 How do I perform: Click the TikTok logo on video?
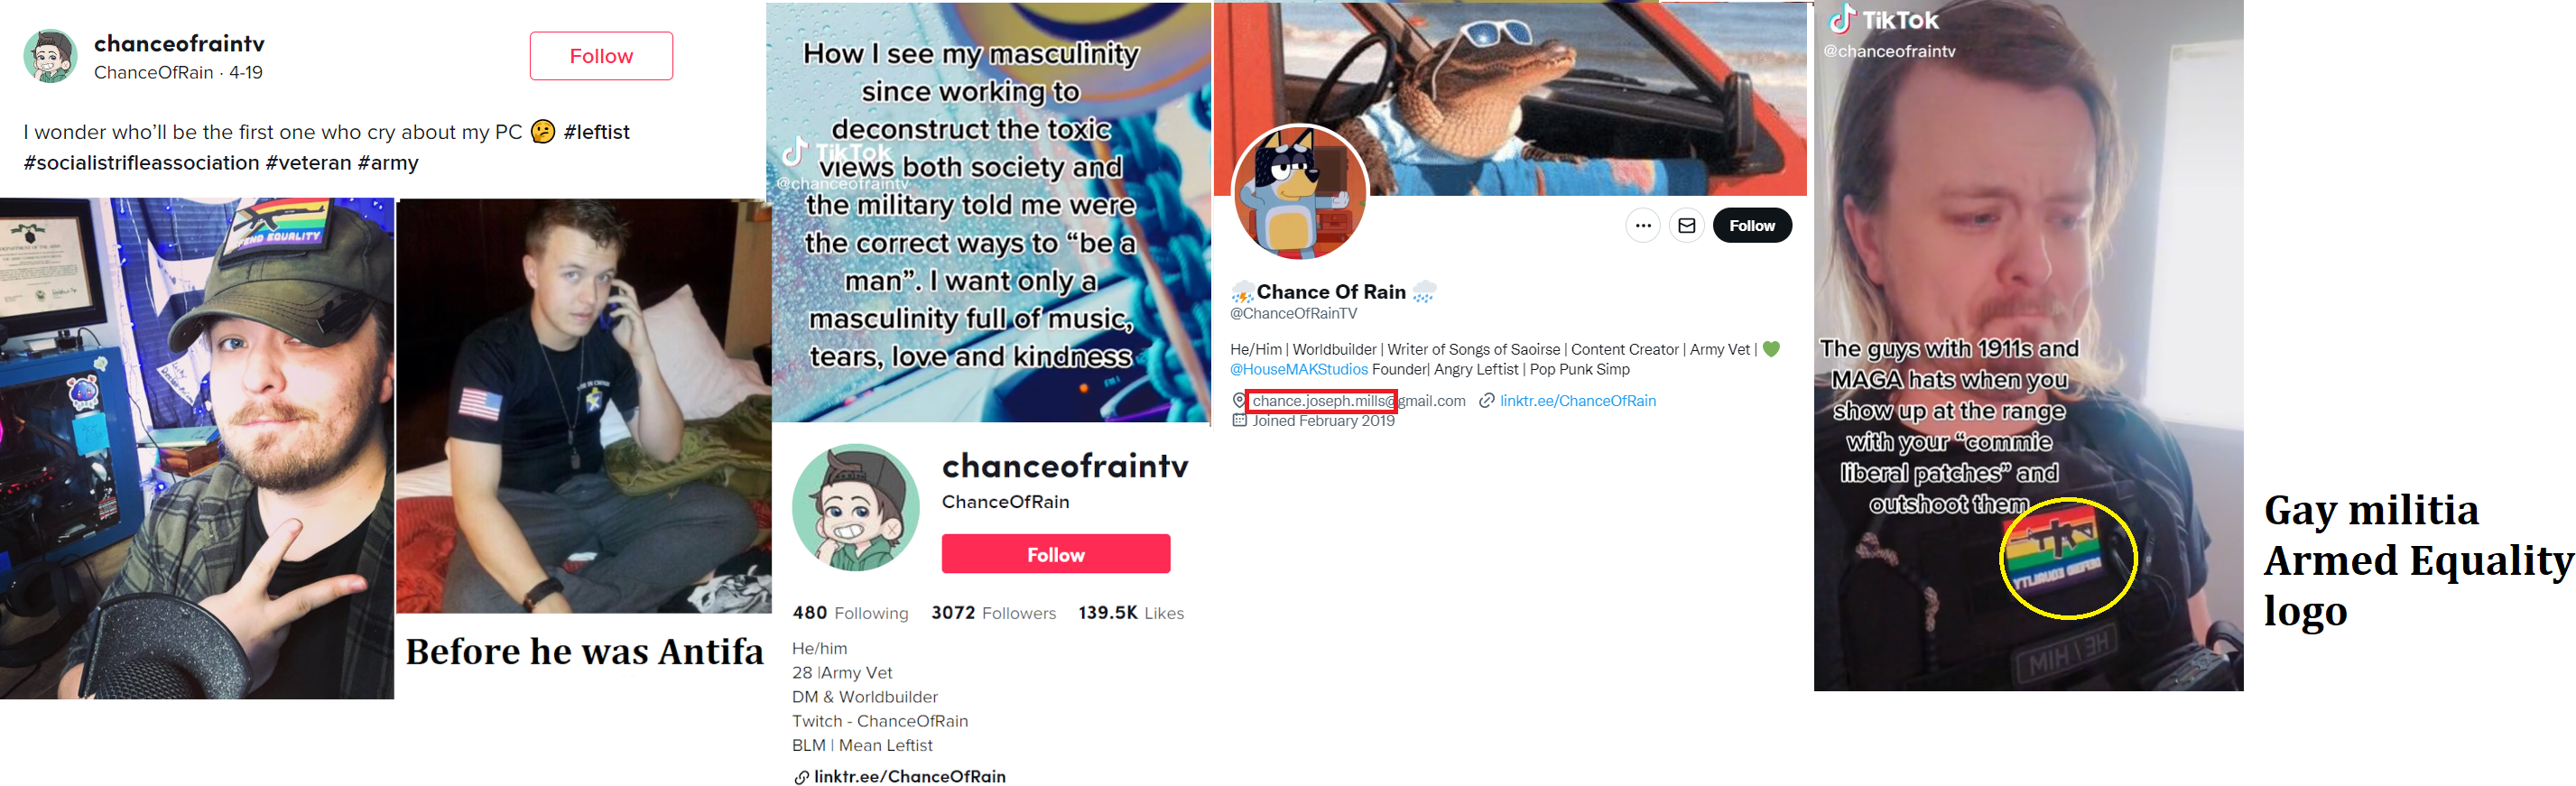[1881, 20]
